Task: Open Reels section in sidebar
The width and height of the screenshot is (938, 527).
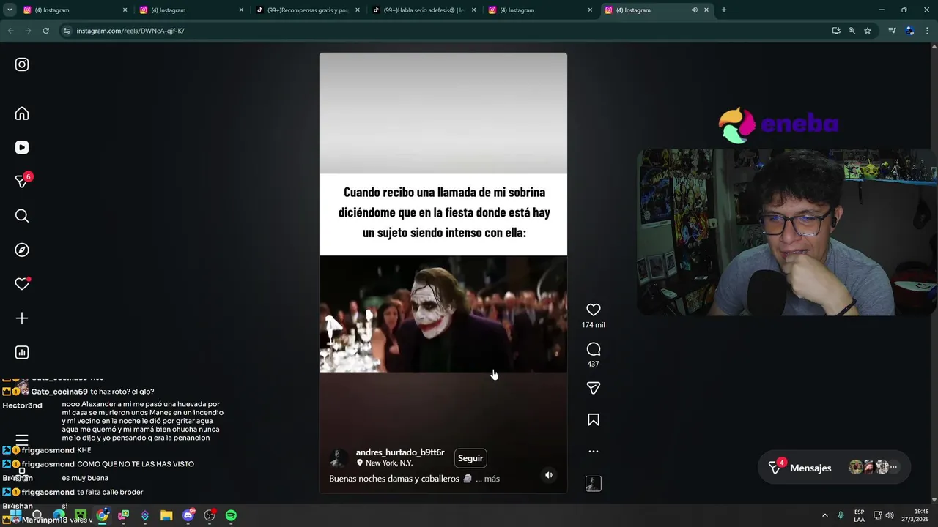Action: coord(22,147)
